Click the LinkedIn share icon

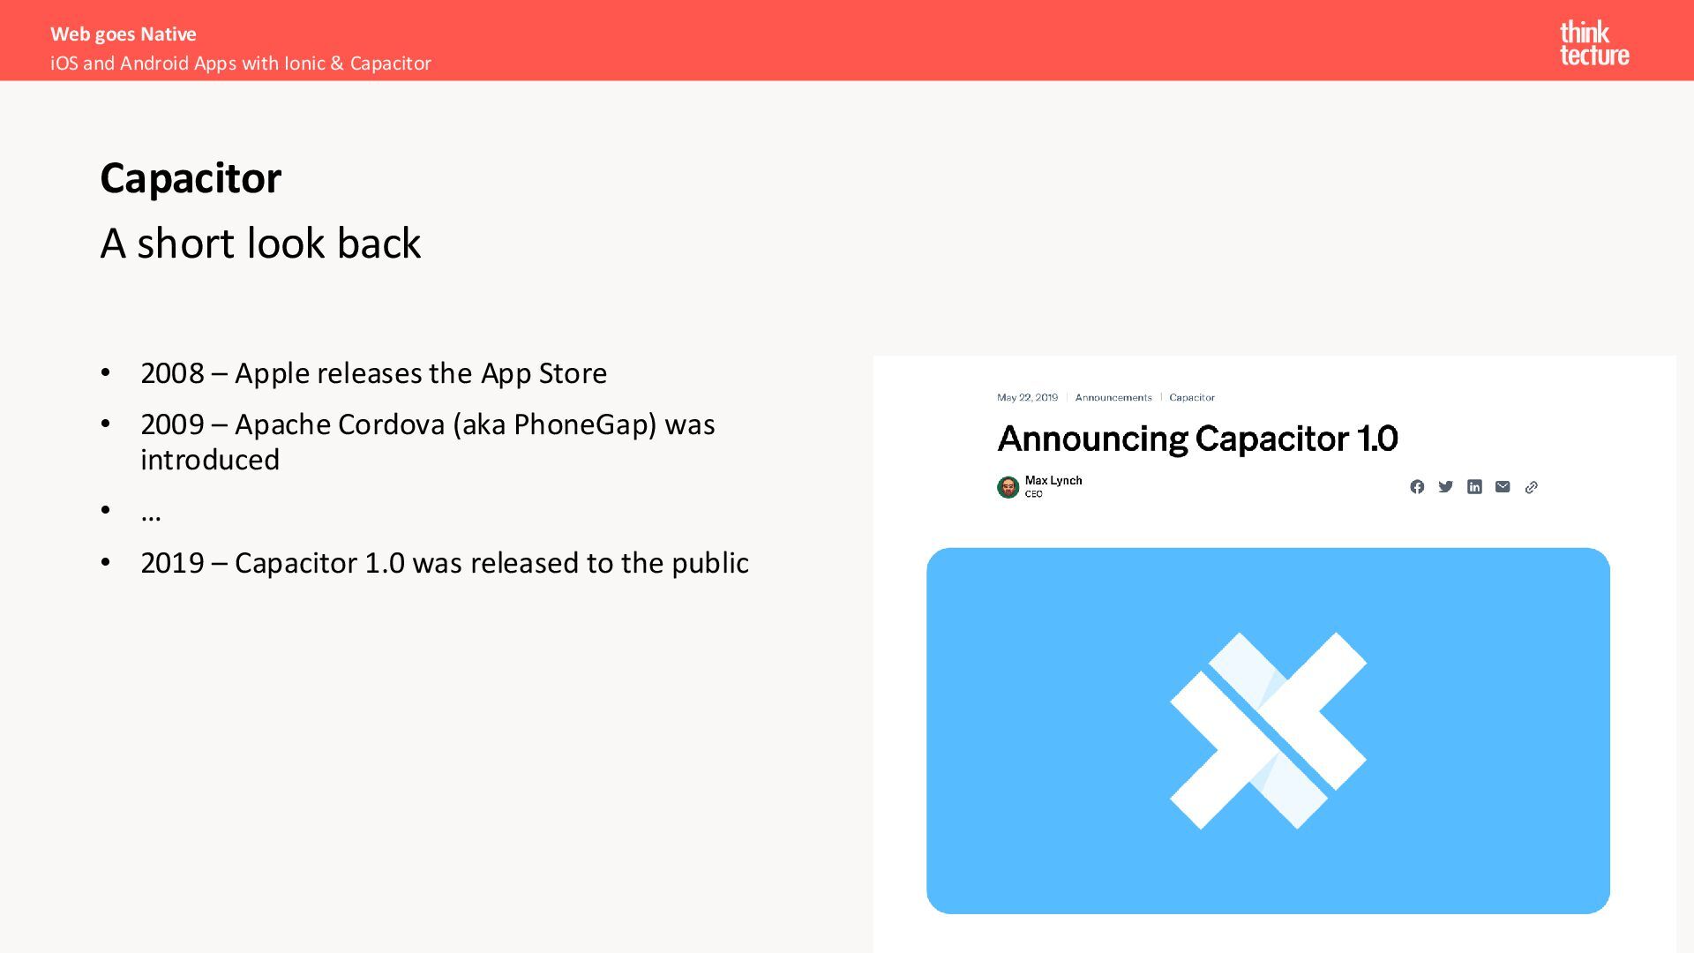1474,487
